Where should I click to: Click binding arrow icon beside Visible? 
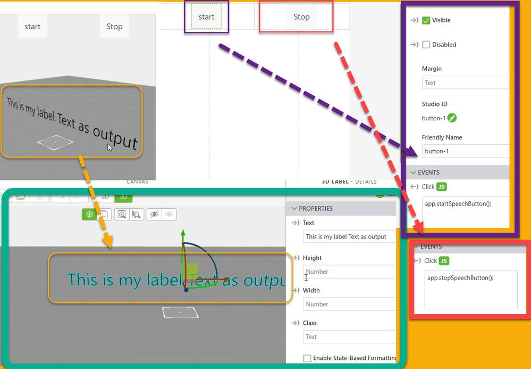coord(414,20)
